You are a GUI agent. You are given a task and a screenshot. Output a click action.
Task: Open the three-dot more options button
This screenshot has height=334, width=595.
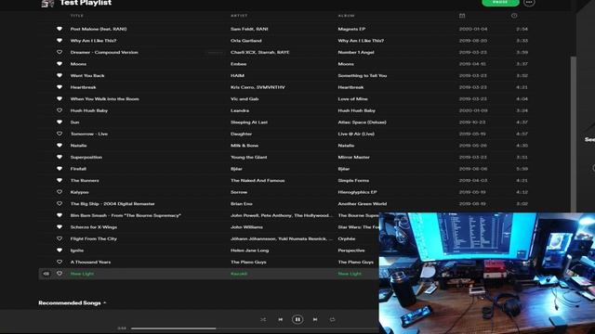[x=529, y=2]
